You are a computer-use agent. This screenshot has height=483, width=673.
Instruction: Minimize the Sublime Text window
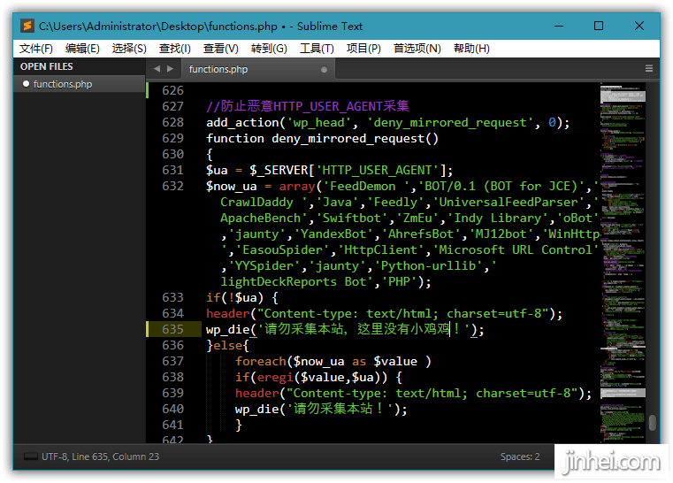(558, 27)
